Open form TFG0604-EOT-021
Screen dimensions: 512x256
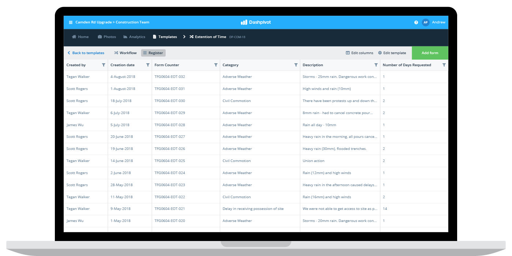170,209
